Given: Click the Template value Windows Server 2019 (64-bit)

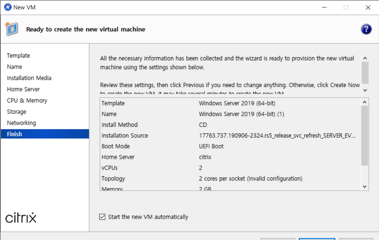Looking at the screenshot, I should click(x=237, y=103).
